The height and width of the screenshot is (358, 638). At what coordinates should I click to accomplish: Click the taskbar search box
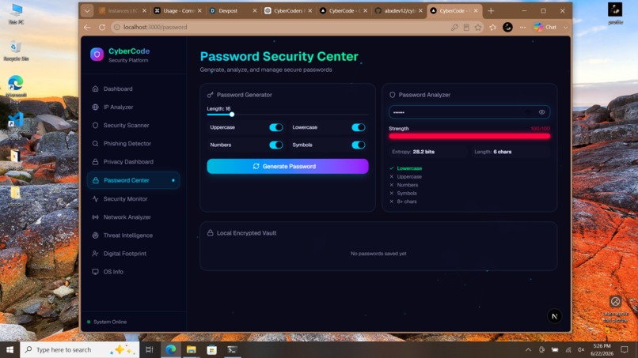80,349
